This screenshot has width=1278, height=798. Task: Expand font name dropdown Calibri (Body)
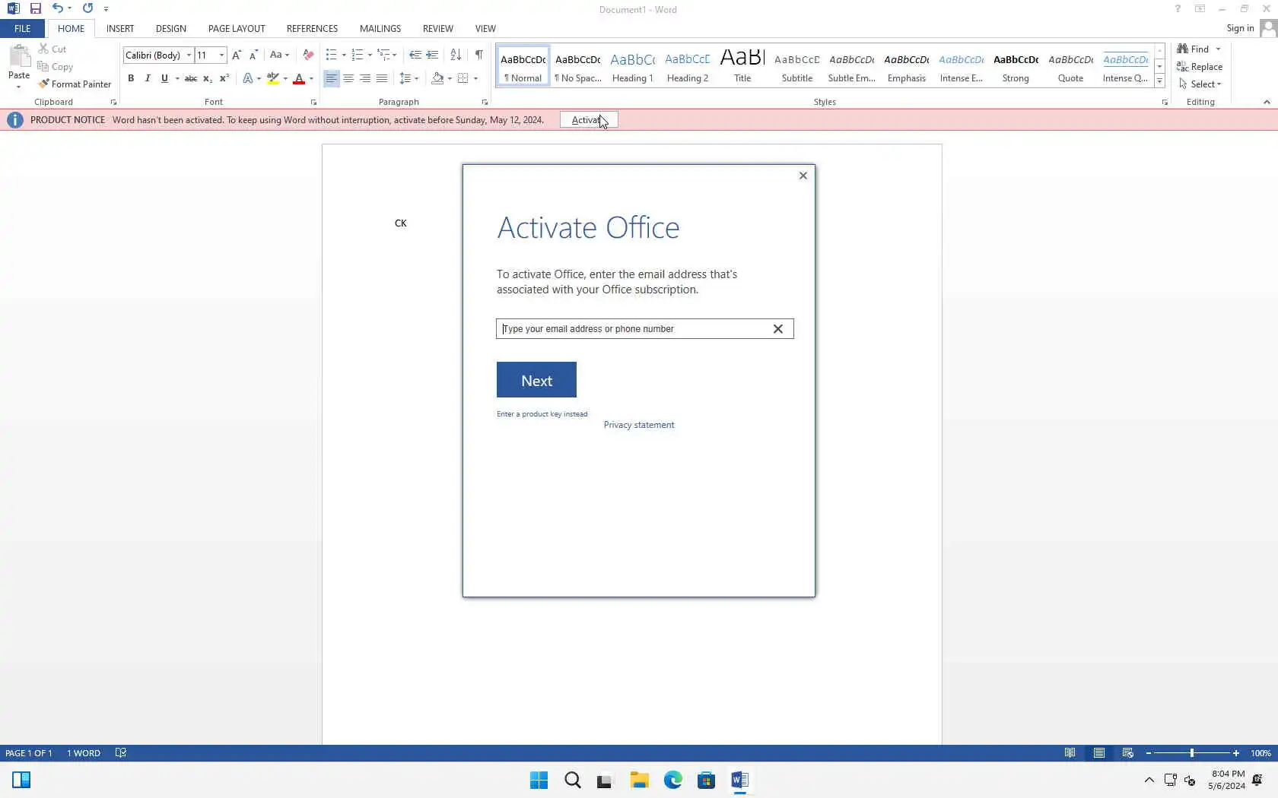tap(189, 55)
